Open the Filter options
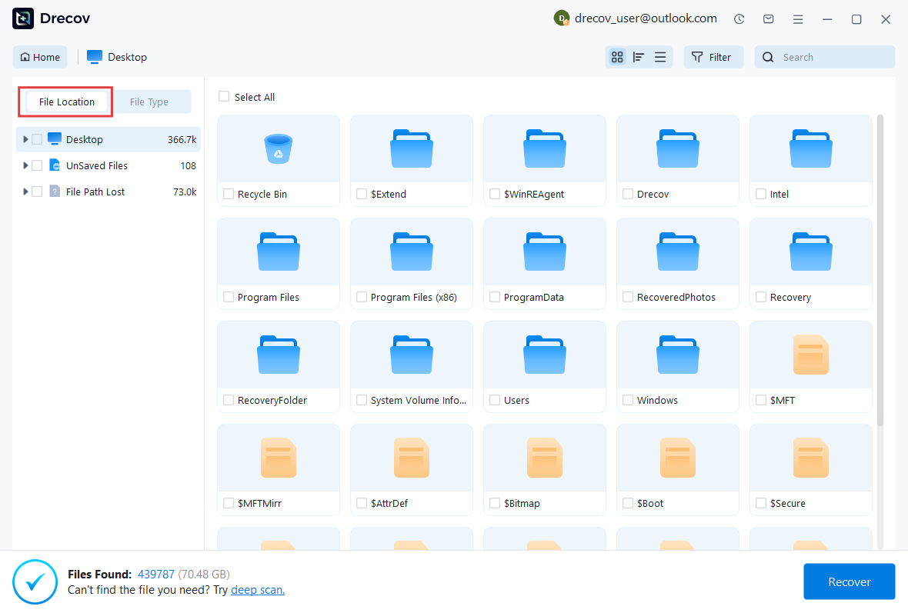The width and height of the screenshot is (908, 613). point(713,56)
